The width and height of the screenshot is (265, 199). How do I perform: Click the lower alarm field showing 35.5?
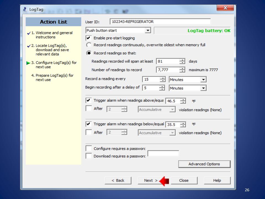[173, 125]
